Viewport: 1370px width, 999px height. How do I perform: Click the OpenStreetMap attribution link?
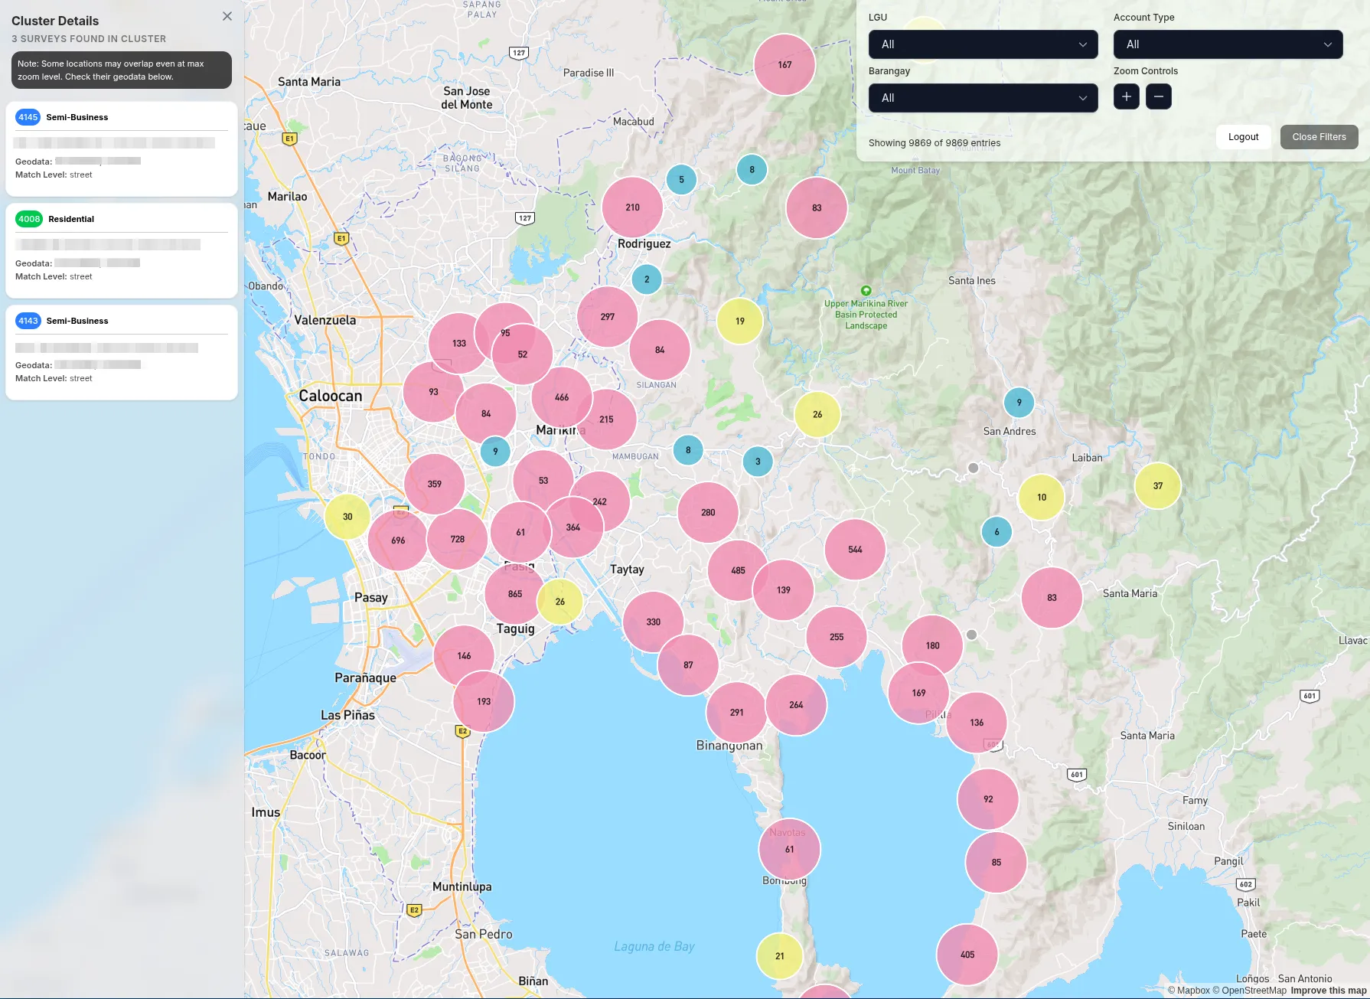click(x=1249, y=991)
